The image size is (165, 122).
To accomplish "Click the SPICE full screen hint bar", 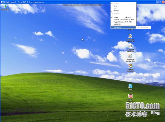I will click(x=82, y=5).
